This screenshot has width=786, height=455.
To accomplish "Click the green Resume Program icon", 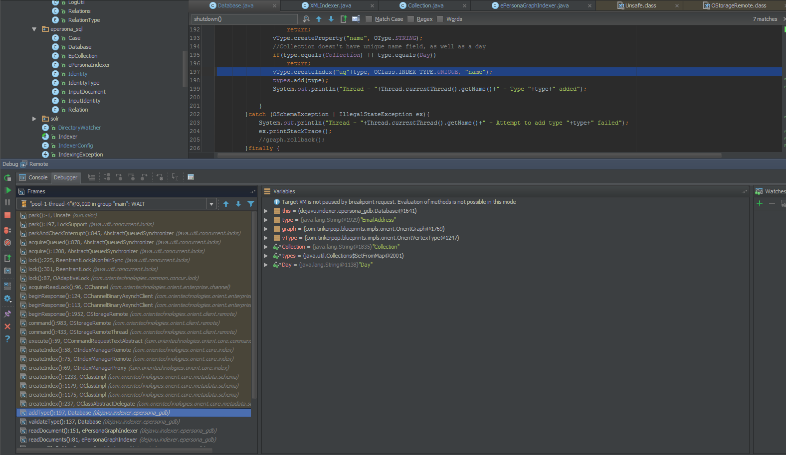I will click(7, 190).
